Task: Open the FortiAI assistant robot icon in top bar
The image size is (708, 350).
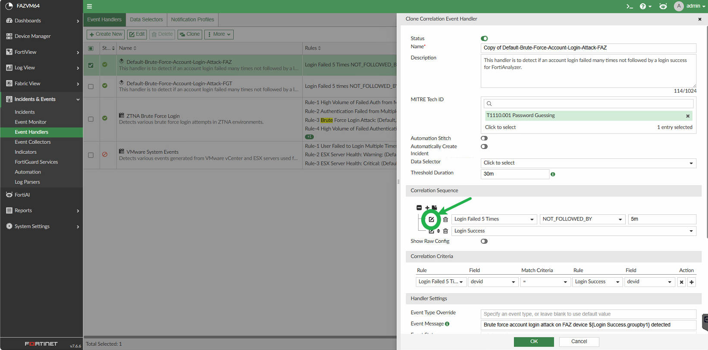Action: 663,6
